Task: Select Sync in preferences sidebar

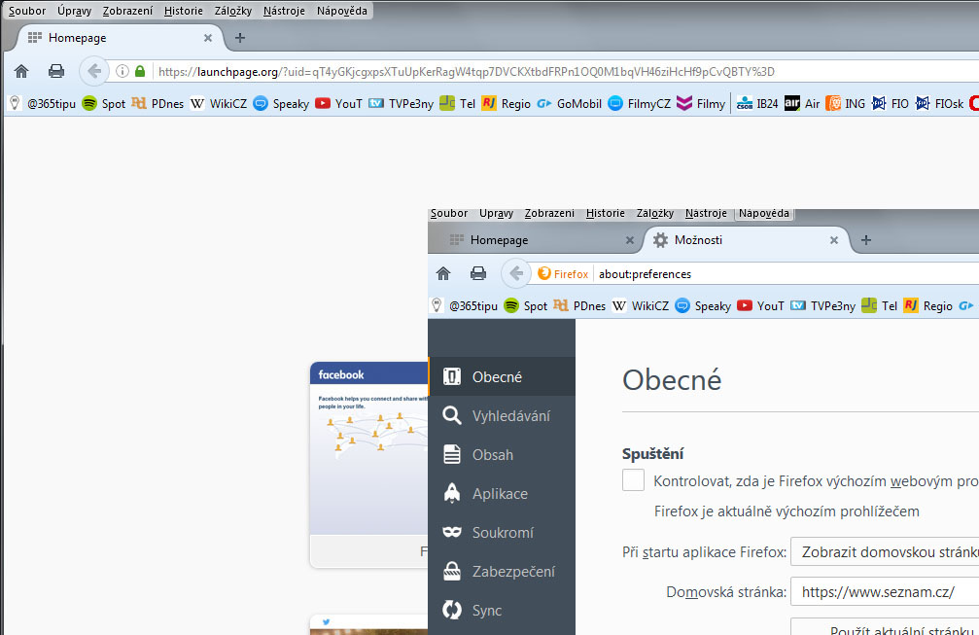Action: (x=502, y=610)
